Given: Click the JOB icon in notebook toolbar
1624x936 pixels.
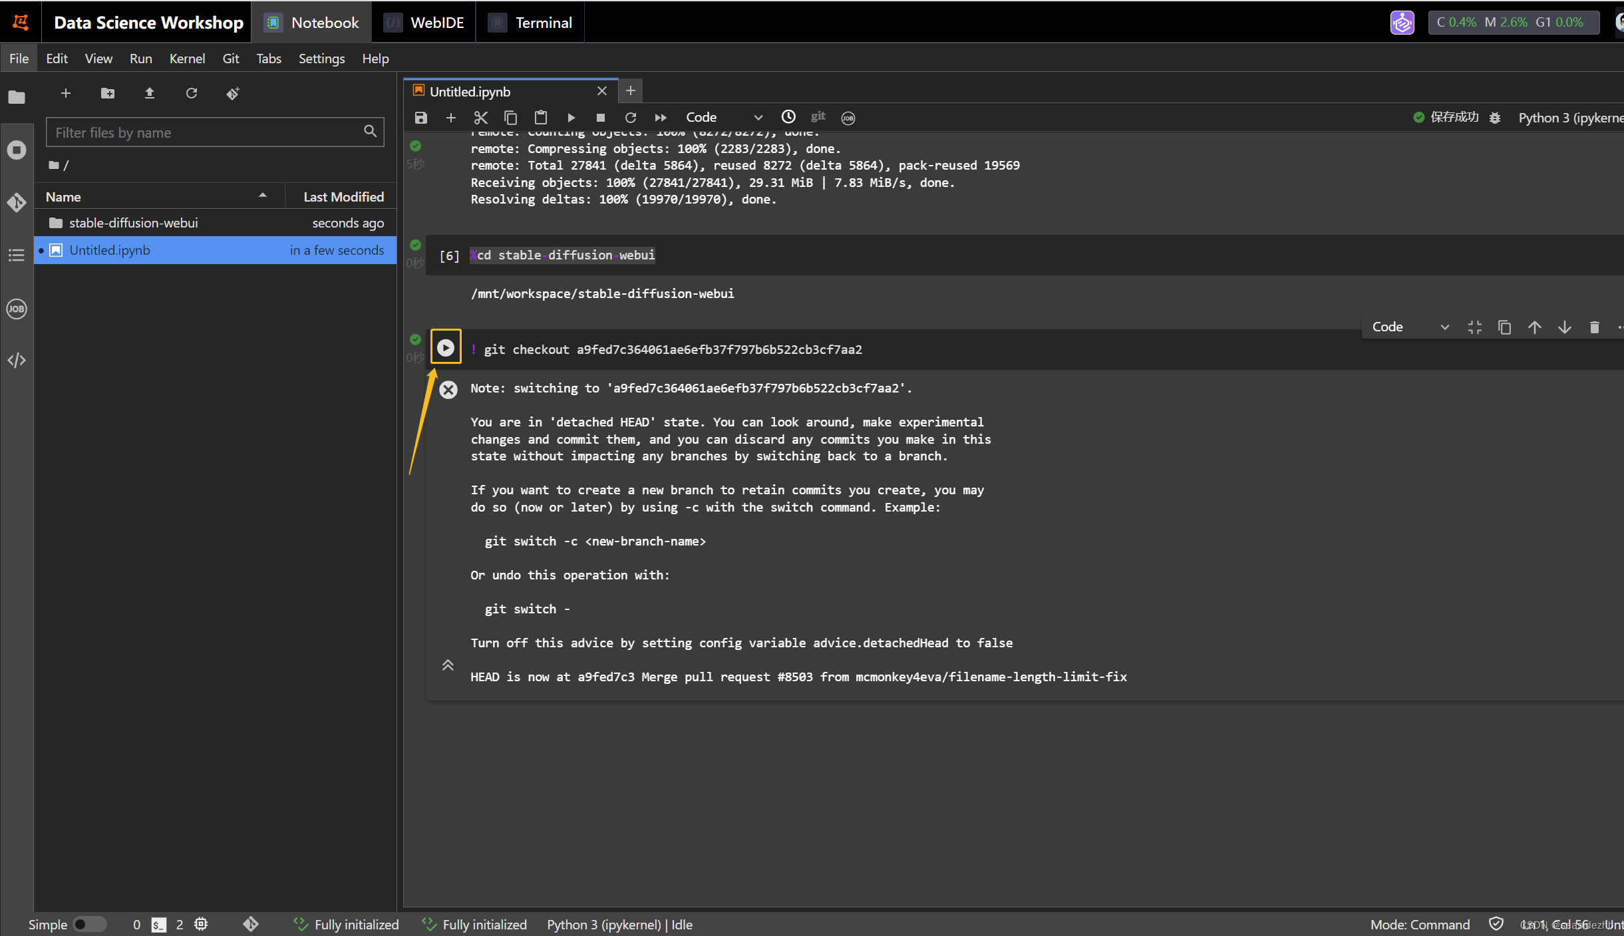Looking at the screenshot, I should pyautogui.click(x=848, y=118).
